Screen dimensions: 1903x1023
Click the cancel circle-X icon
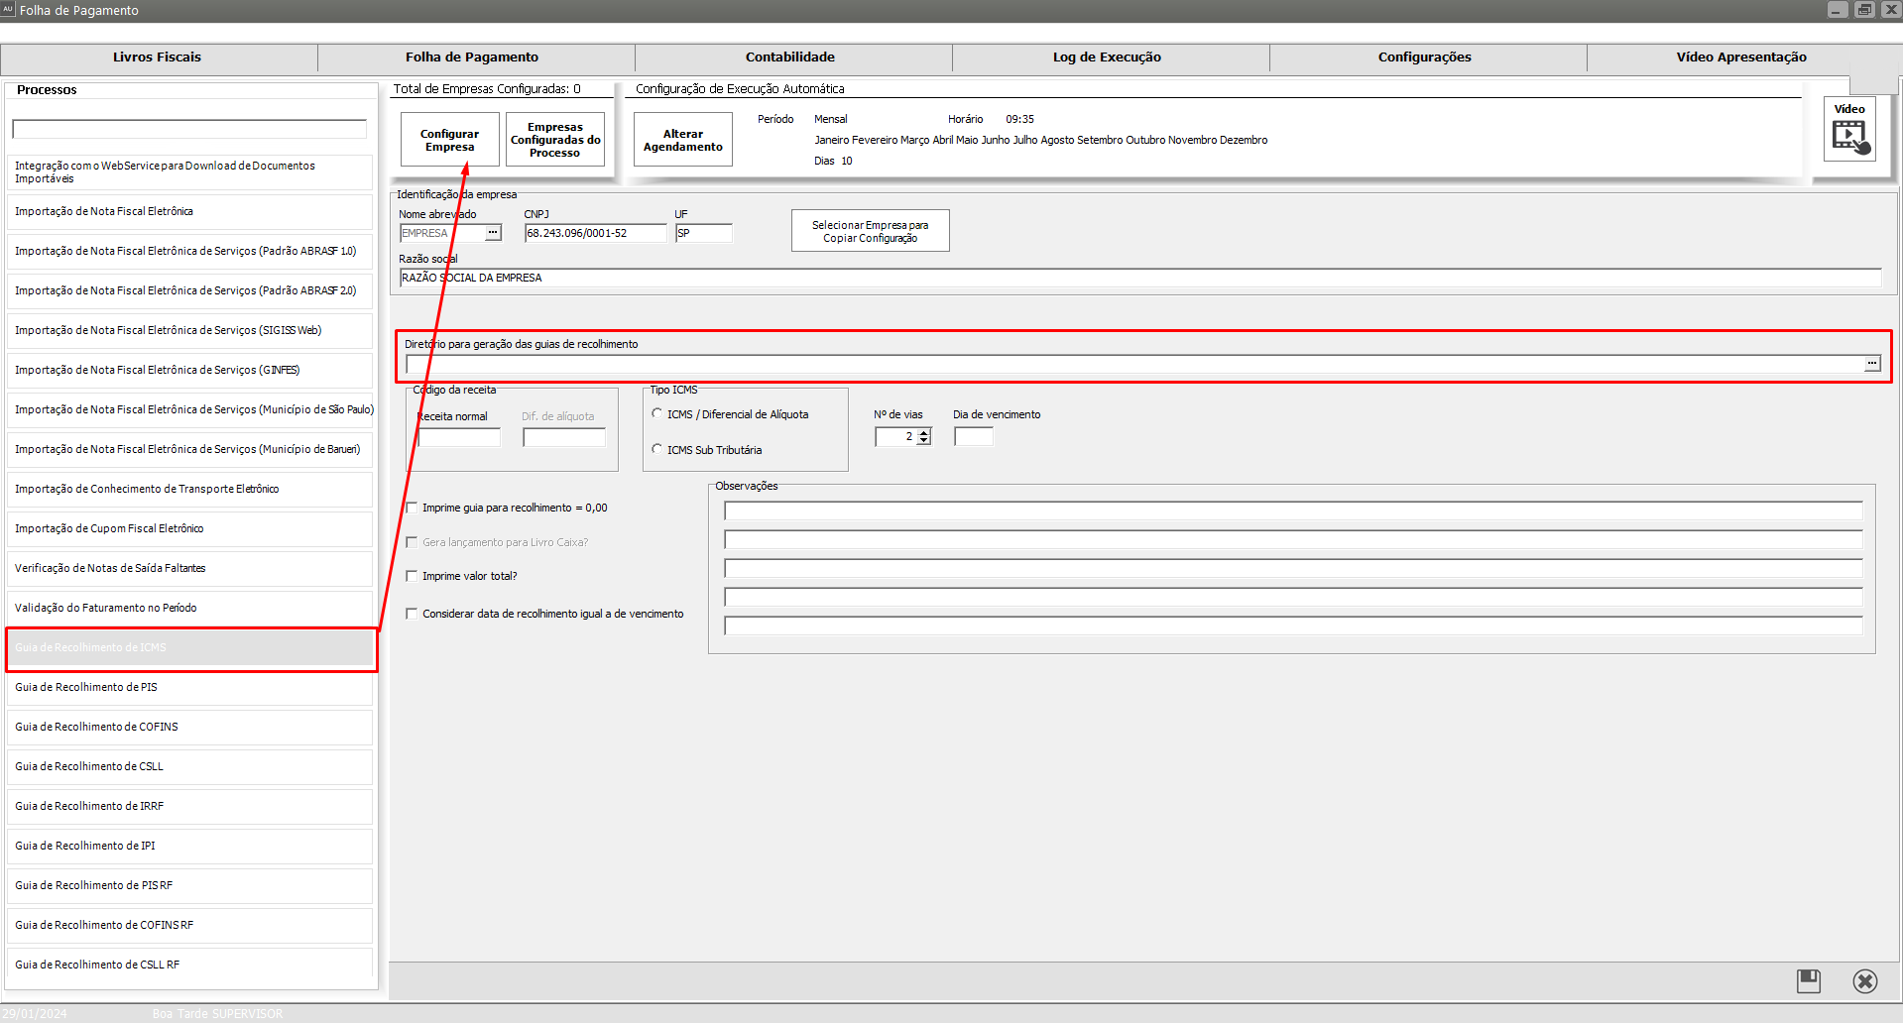pos(1865,981)
